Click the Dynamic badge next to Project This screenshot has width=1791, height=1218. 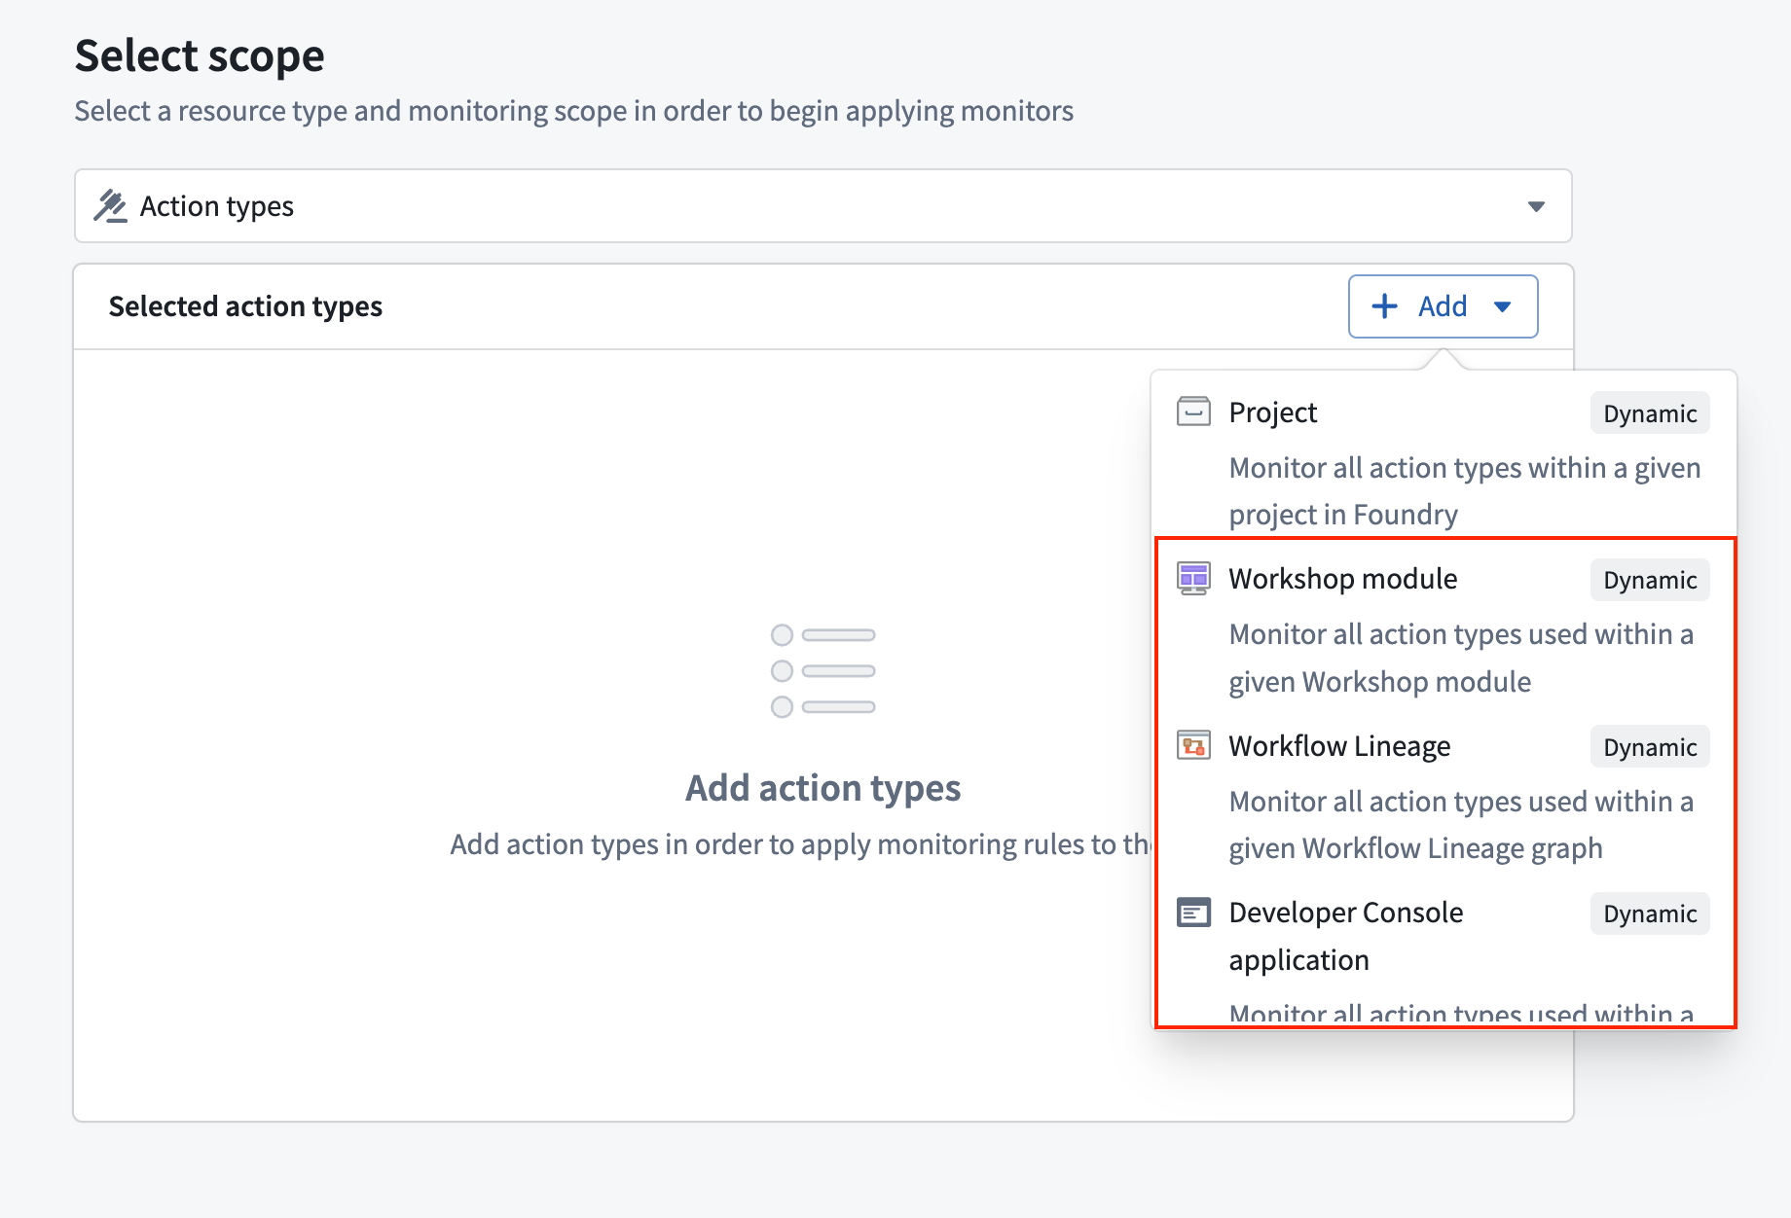point(1650,412)
